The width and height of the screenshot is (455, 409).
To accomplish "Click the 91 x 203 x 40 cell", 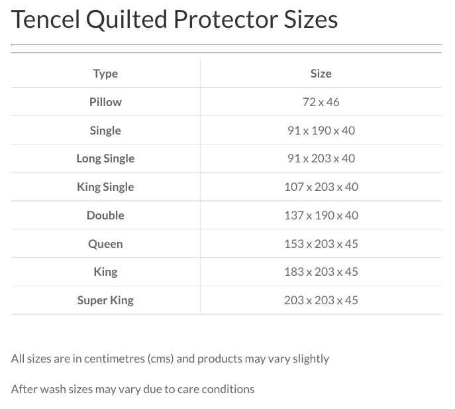I will [321, 158].
